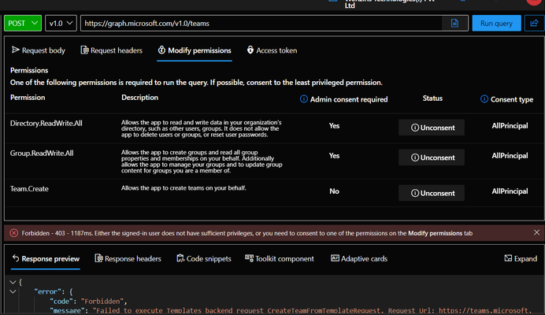Click the red error icon in banner
The height and width of the screenshot is (315, 545).
(x=14, y=233)
